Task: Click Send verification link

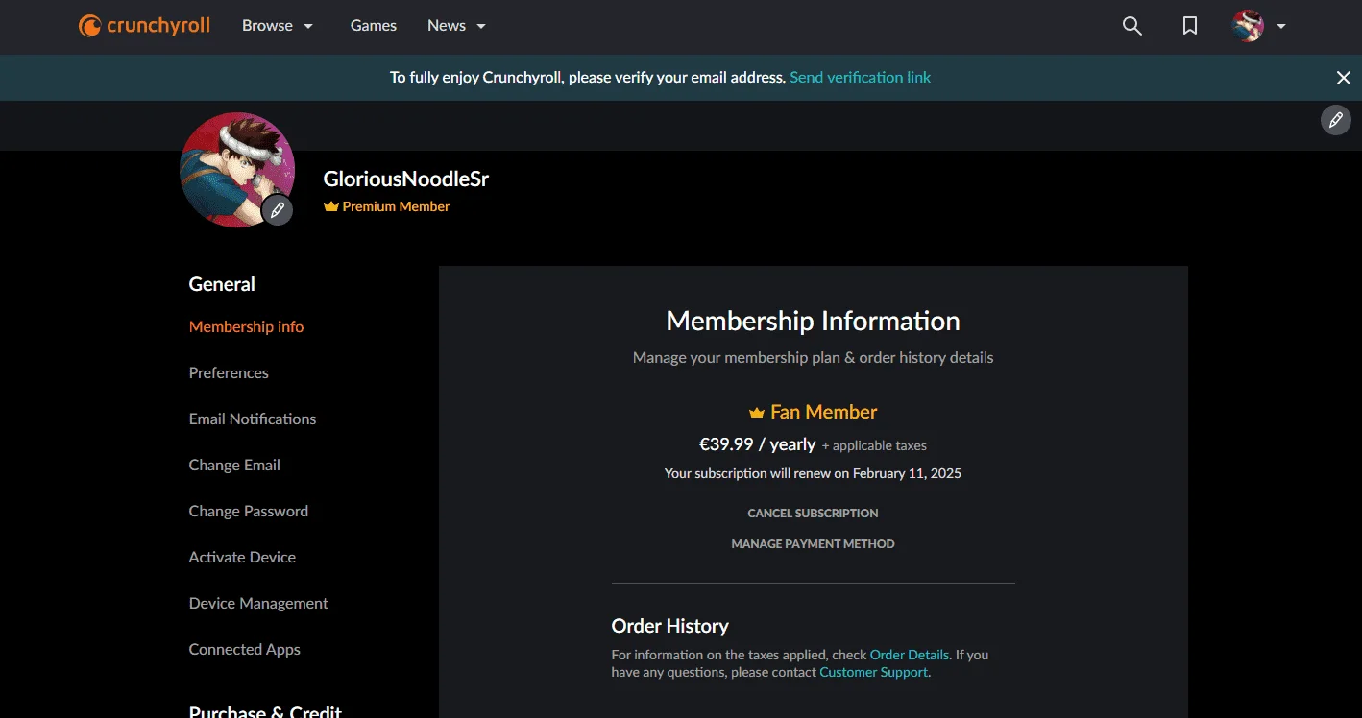Action: tap(860, 77)
